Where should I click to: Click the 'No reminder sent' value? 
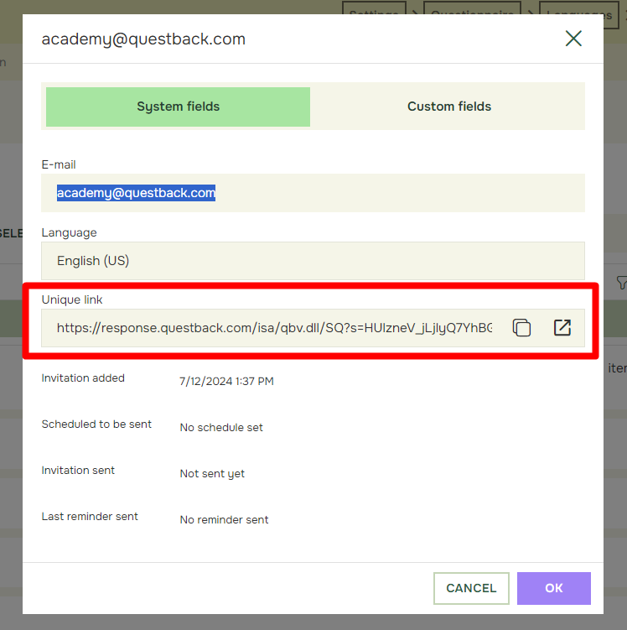tap(224, 519)
